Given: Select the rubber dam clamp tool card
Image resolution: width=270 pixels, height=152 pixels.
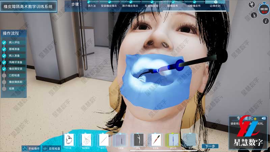Looking at the screenshot, I should coord(70,140).
